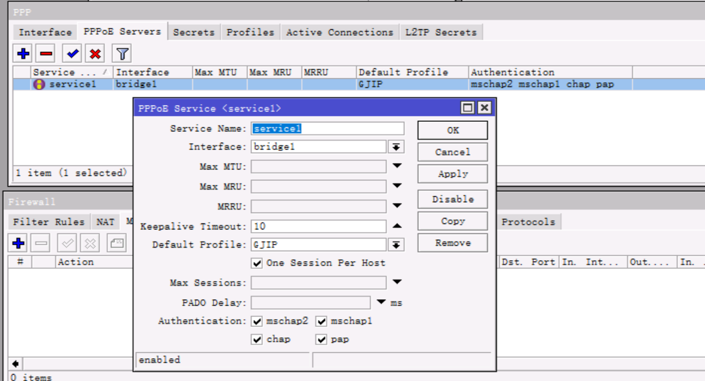Uncheck chap authentication
Screen dimensions: 705x381
pyautogui.click(x=257, y=339)
